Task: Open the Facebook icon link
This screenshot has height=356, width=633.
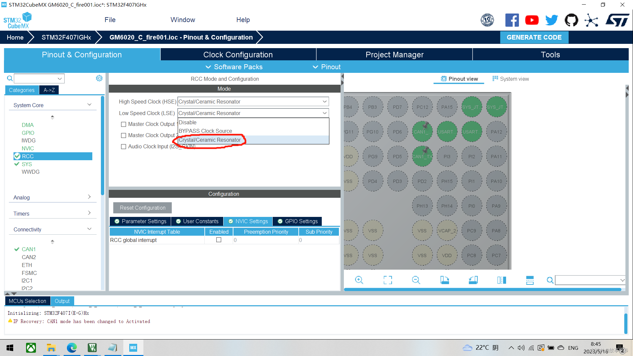Action: click(512, 20)
